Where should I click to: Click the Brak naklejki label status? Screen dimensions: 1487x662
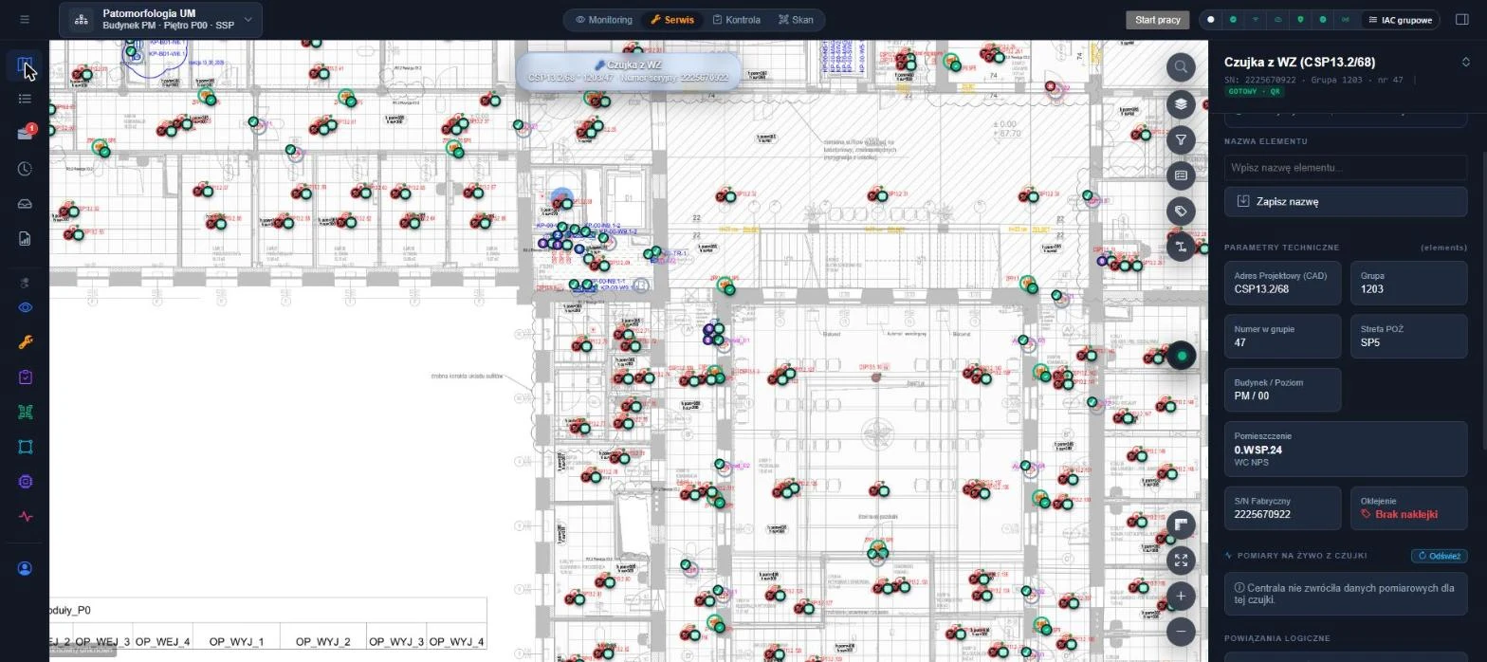click(x=1399, y=514)
